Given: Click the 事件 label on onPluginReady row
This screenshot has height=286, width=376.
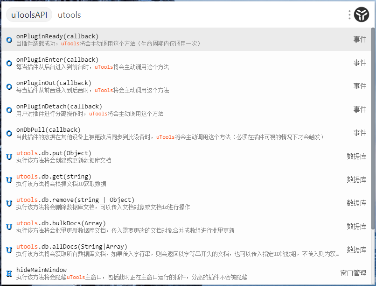Looking at the screenshot, I should (360, 39).
